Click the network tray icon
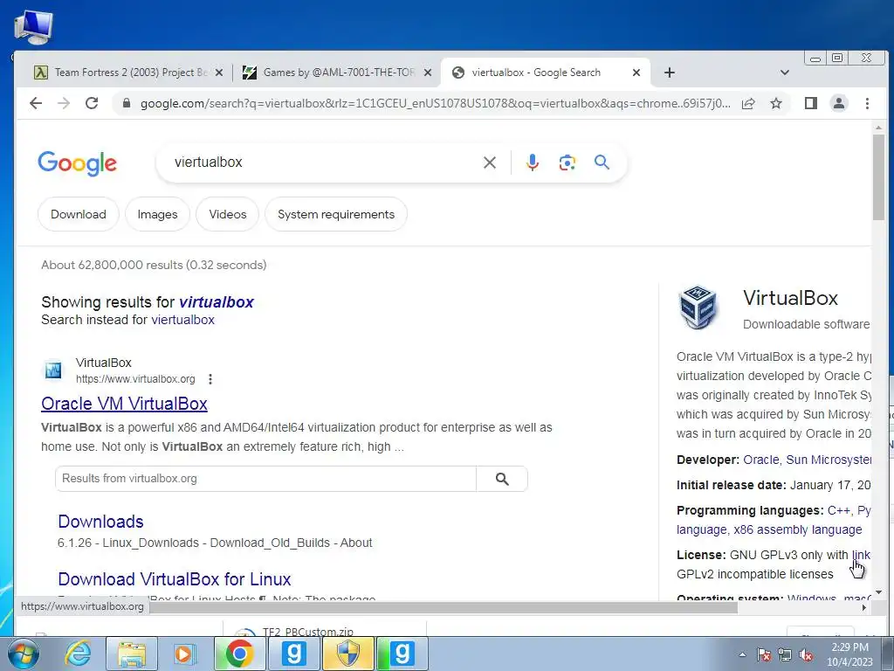894x671 pixels. [x=785, y=655]
